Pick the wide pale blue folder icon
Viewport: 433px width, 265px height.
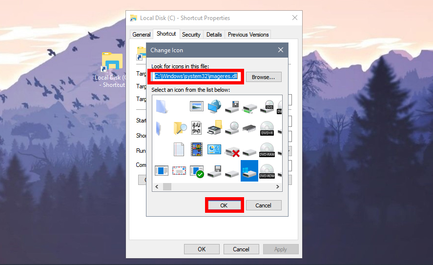(x=162, y=106)
